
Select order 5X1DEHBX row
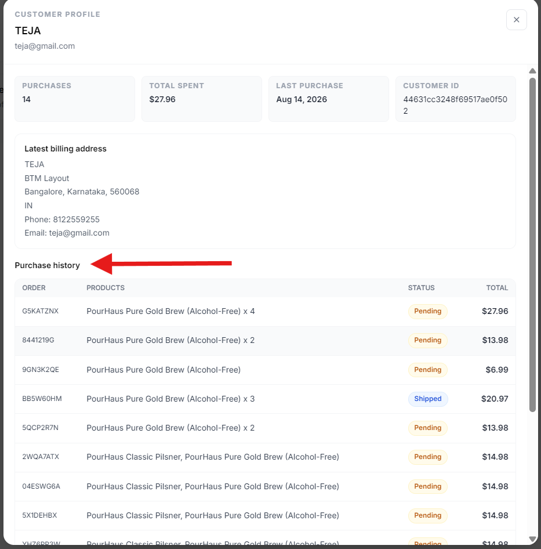(265, 515)
